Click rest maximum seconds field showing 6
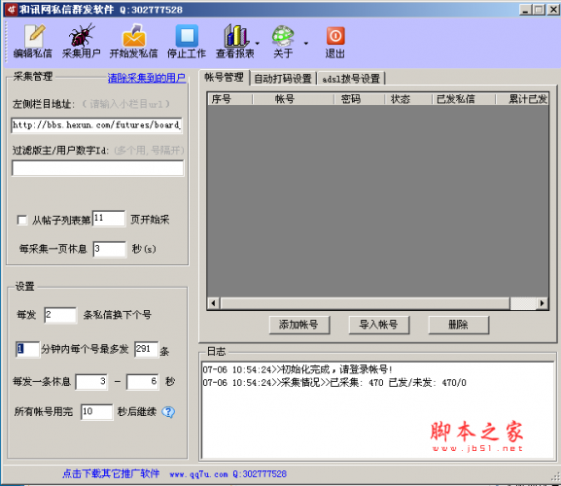The width and height of the screenshot is (561, 486). pos(143,382)
